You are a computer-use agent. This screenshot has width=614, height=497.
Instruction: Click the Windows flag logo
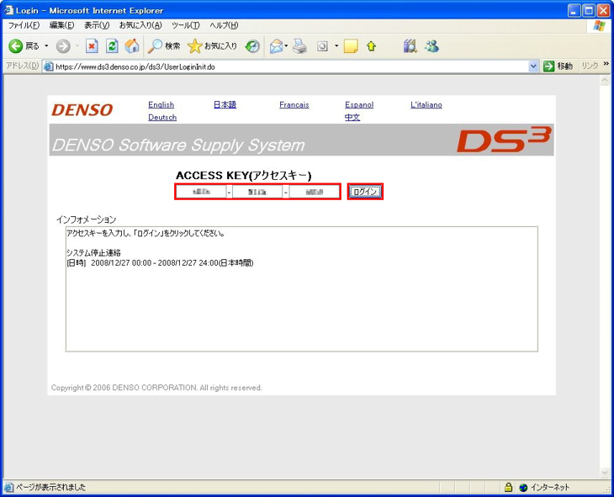coord(599,26)
